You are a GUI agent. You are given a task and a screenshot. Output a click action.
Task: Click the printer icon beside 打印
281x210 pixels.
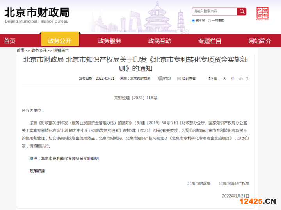[161, 78]
